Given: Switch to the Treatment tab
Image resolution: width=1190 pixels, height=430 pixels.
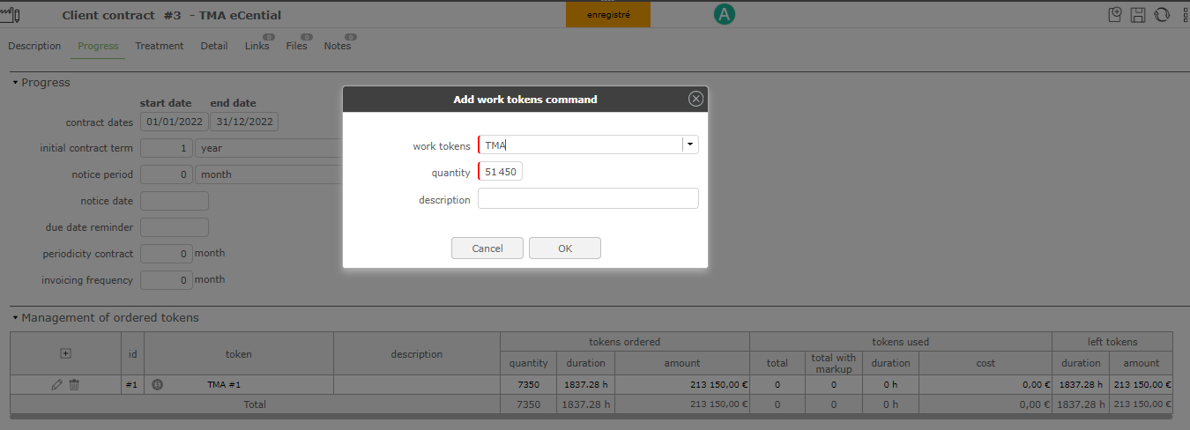Looking at the screenshot, I should point(159,46).
